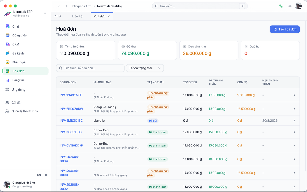Click Nexpeak ERP breadcrumb
This screenshot has width=307, height=192.
point(82,6)
